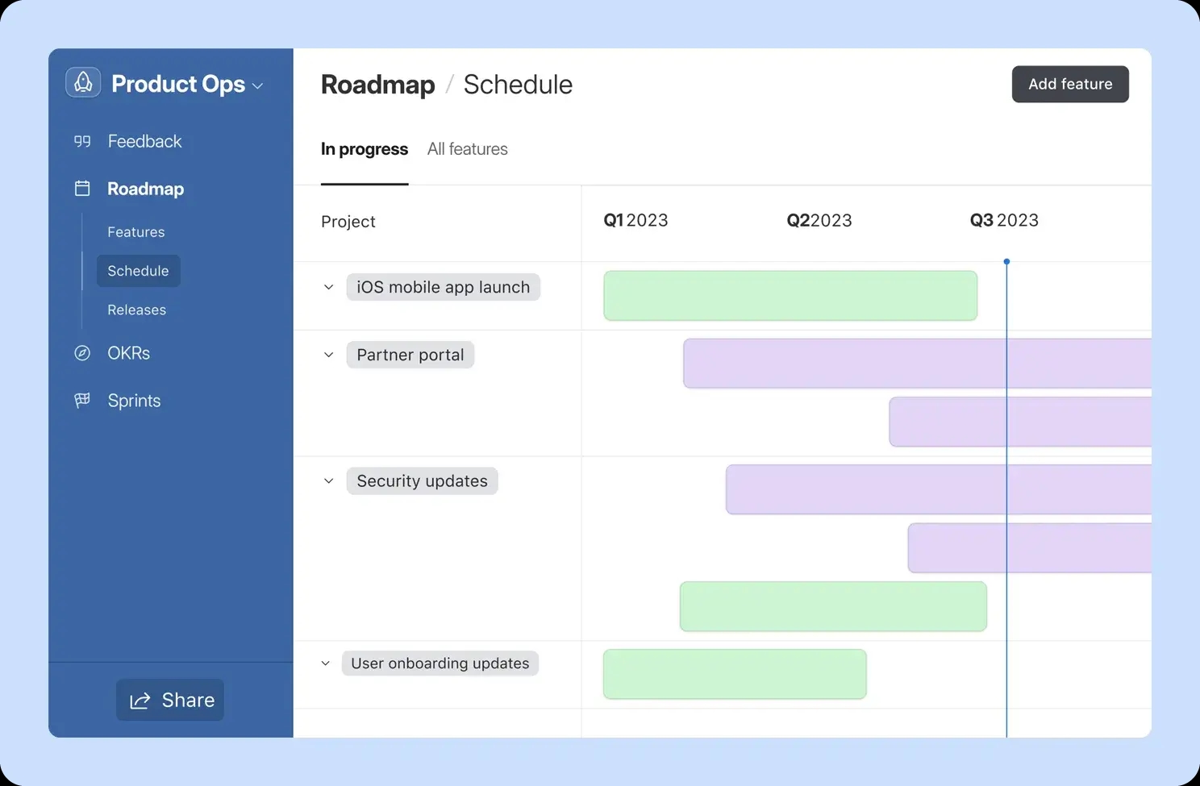This screenshot has width=1200, height=786.
Task: Click the Q2 2023 column header
Action: pos(819,220)
